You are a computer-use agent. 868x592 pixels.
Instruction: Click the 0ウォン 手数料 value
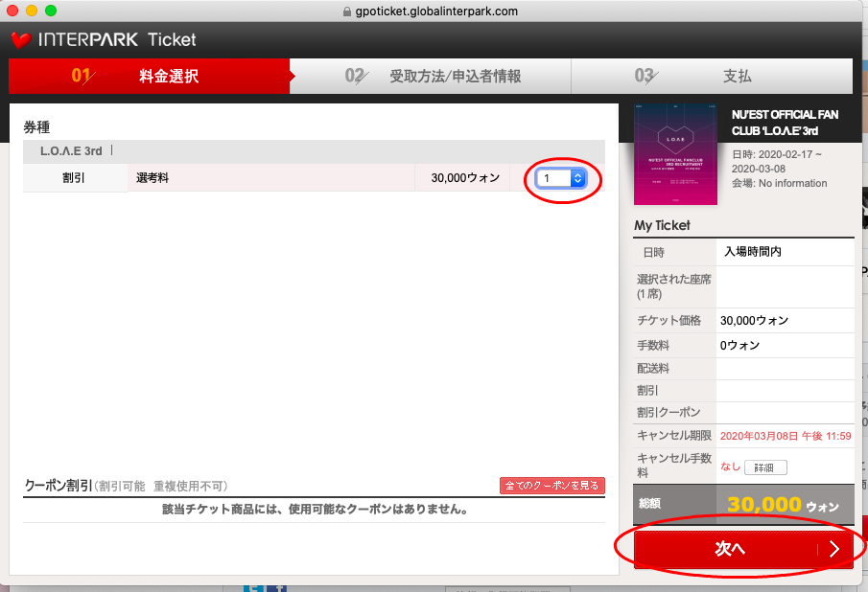[739, 346]
